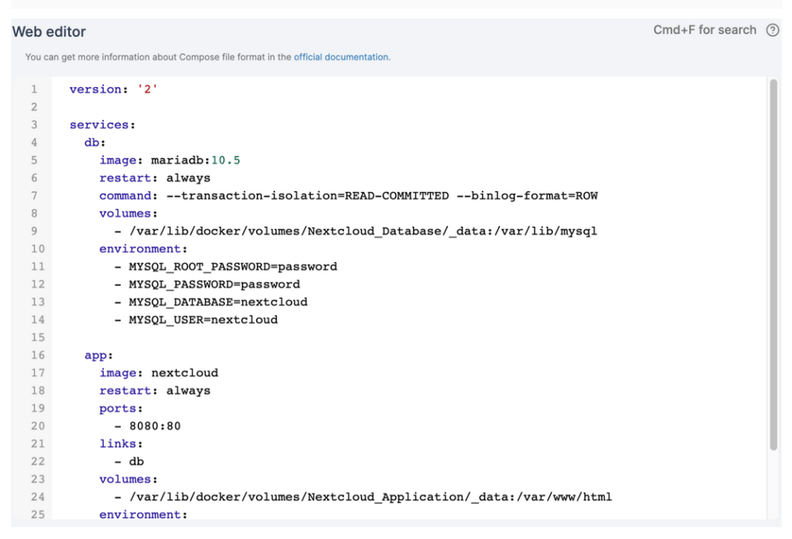The height and width of the screenshot is (539, 792).
Task: Click the Web editor heading
Action: pyautogui.click(x=49, y=32)
